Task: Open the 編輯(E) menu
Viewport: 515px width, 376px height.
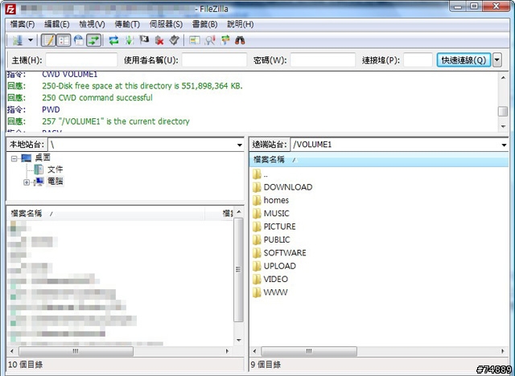Action: click(x=57, y=24)
